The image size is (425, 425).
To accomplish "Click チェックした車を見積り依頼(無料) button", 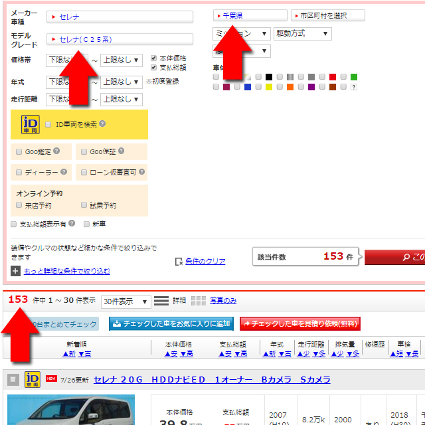I will (x=300, y=323).
